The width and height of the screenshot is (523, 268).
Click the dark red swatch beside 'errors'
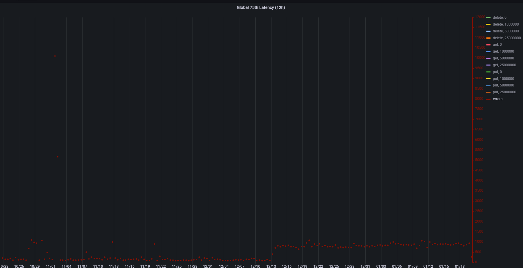(488, 99)
